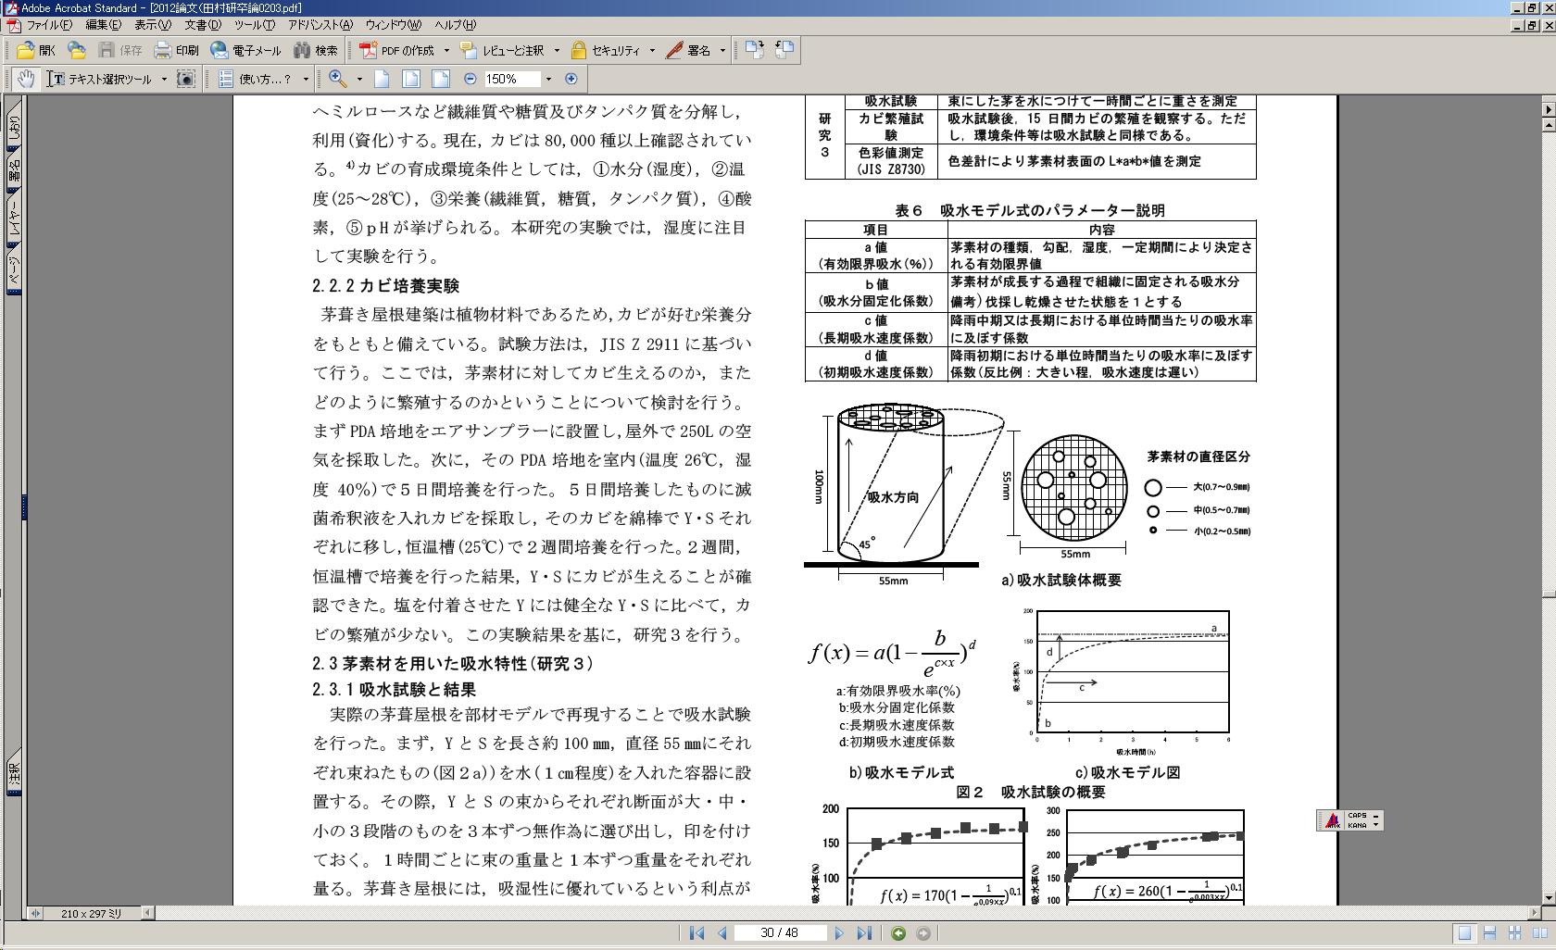
Task: Click the 検索 (Search) binoculars icon
Action: pyautogui.click(x=302, y=50)
